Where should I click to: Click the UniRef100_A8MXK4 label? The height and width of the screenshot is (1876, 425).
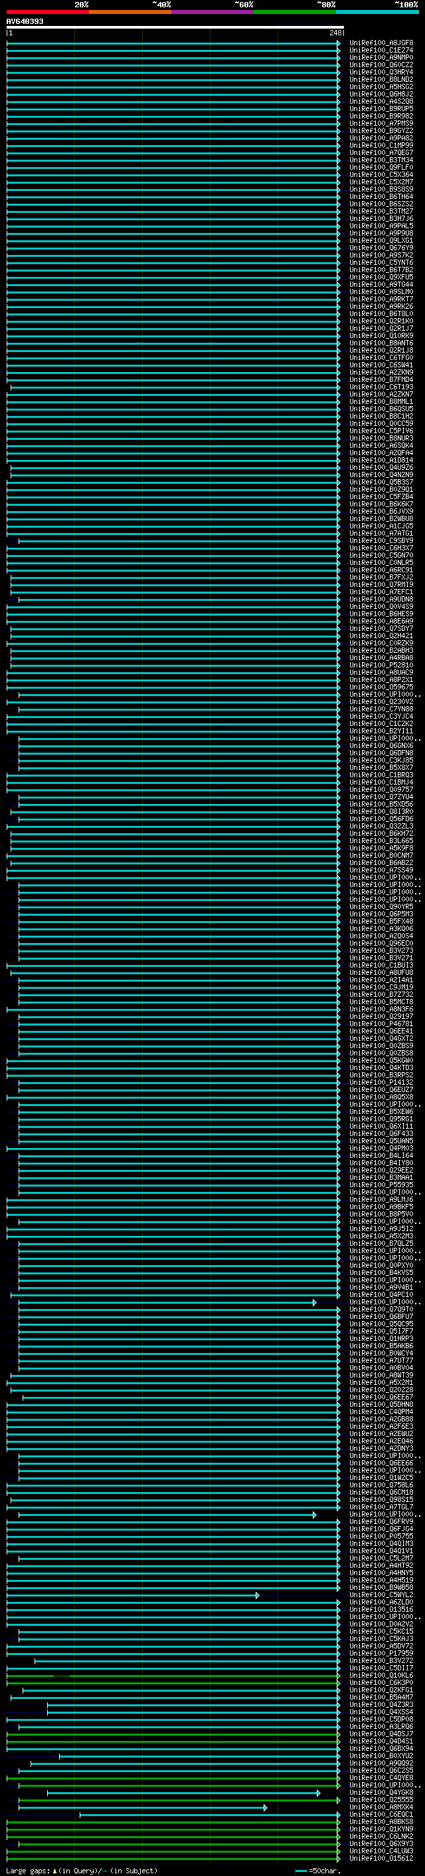381,1807
